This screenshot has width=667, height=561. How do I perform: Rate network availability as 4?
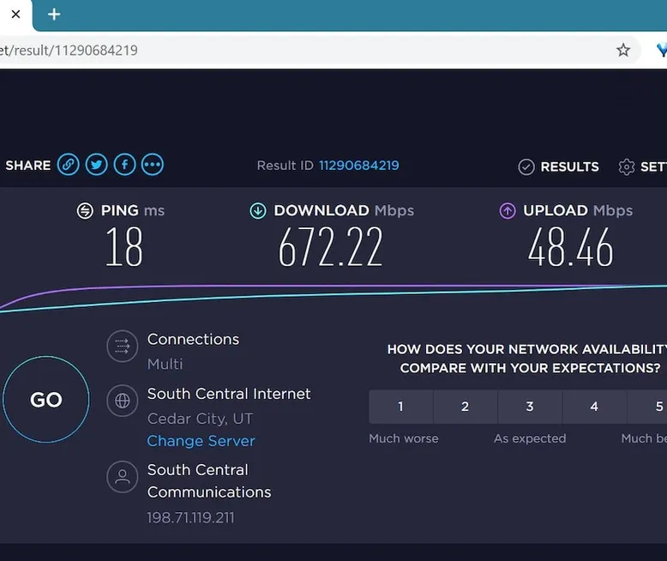point(594,407)
